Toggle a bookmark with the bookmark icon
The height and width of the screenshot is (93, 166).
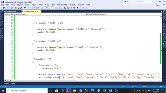coord(78,8)
